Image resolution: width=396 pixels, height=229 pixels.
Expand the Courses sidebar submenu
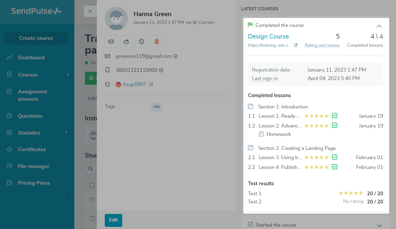(x=68, y=75)
